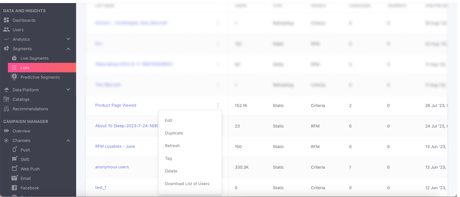The image size is (460, 197).
Task: Collapse the Segments section chevron
Action: [68, 49]
